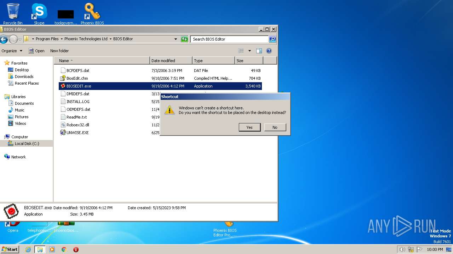Select Local Disk (C:) in navigation pane
Viewport: 453px width, 254px height.
pos(27,144)
